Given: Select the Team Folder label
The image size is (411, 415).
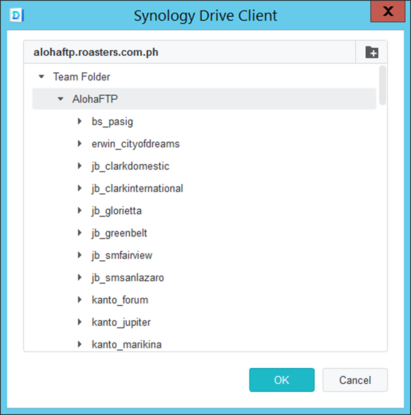Looking at the screenshot, I should (x=82, y=77).
